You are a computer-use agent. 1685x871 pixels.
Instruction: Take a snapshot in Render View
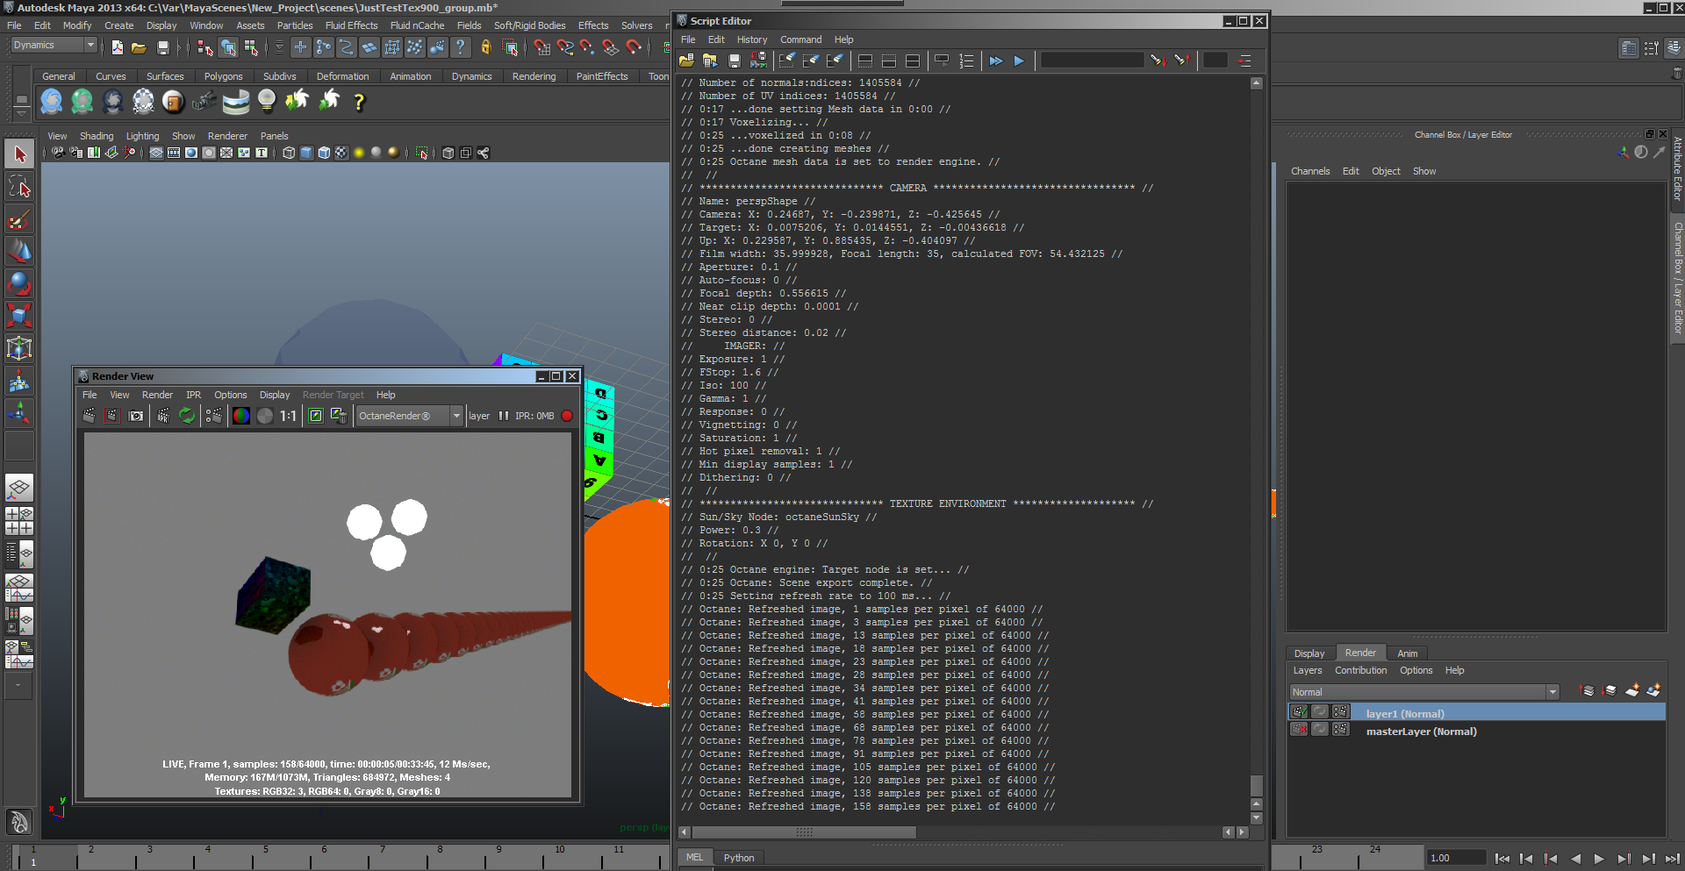coord(136,416)
